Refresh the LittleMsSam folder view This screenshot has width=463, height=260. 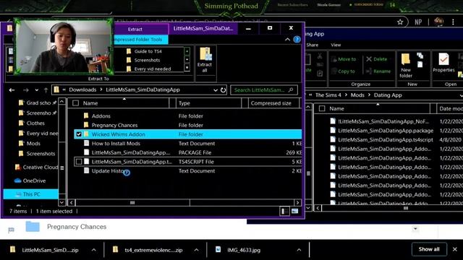point(224,90)
